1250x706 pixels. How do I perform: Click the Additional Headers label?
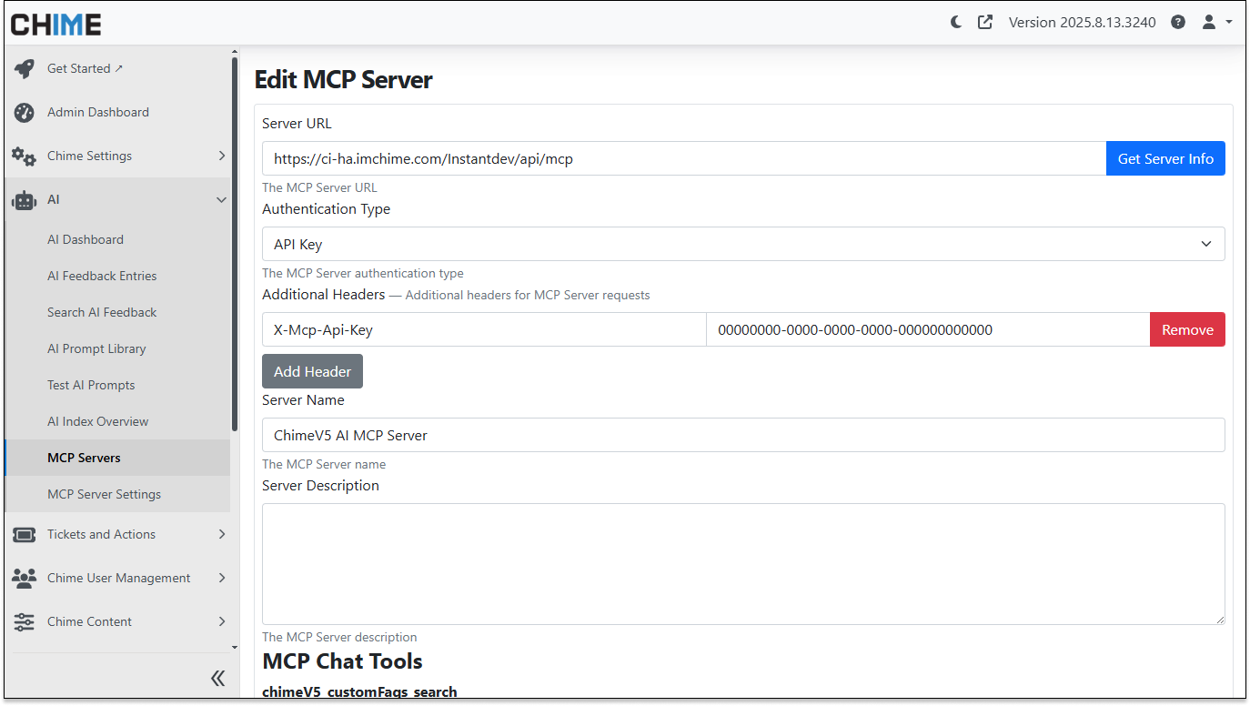tap(323, 294)
